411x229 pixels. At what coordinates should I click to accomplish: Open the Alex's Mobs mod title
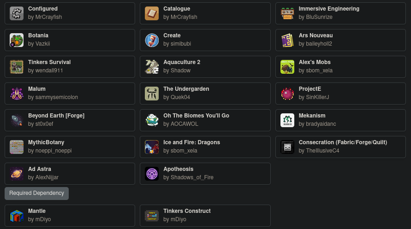(315, 62)
